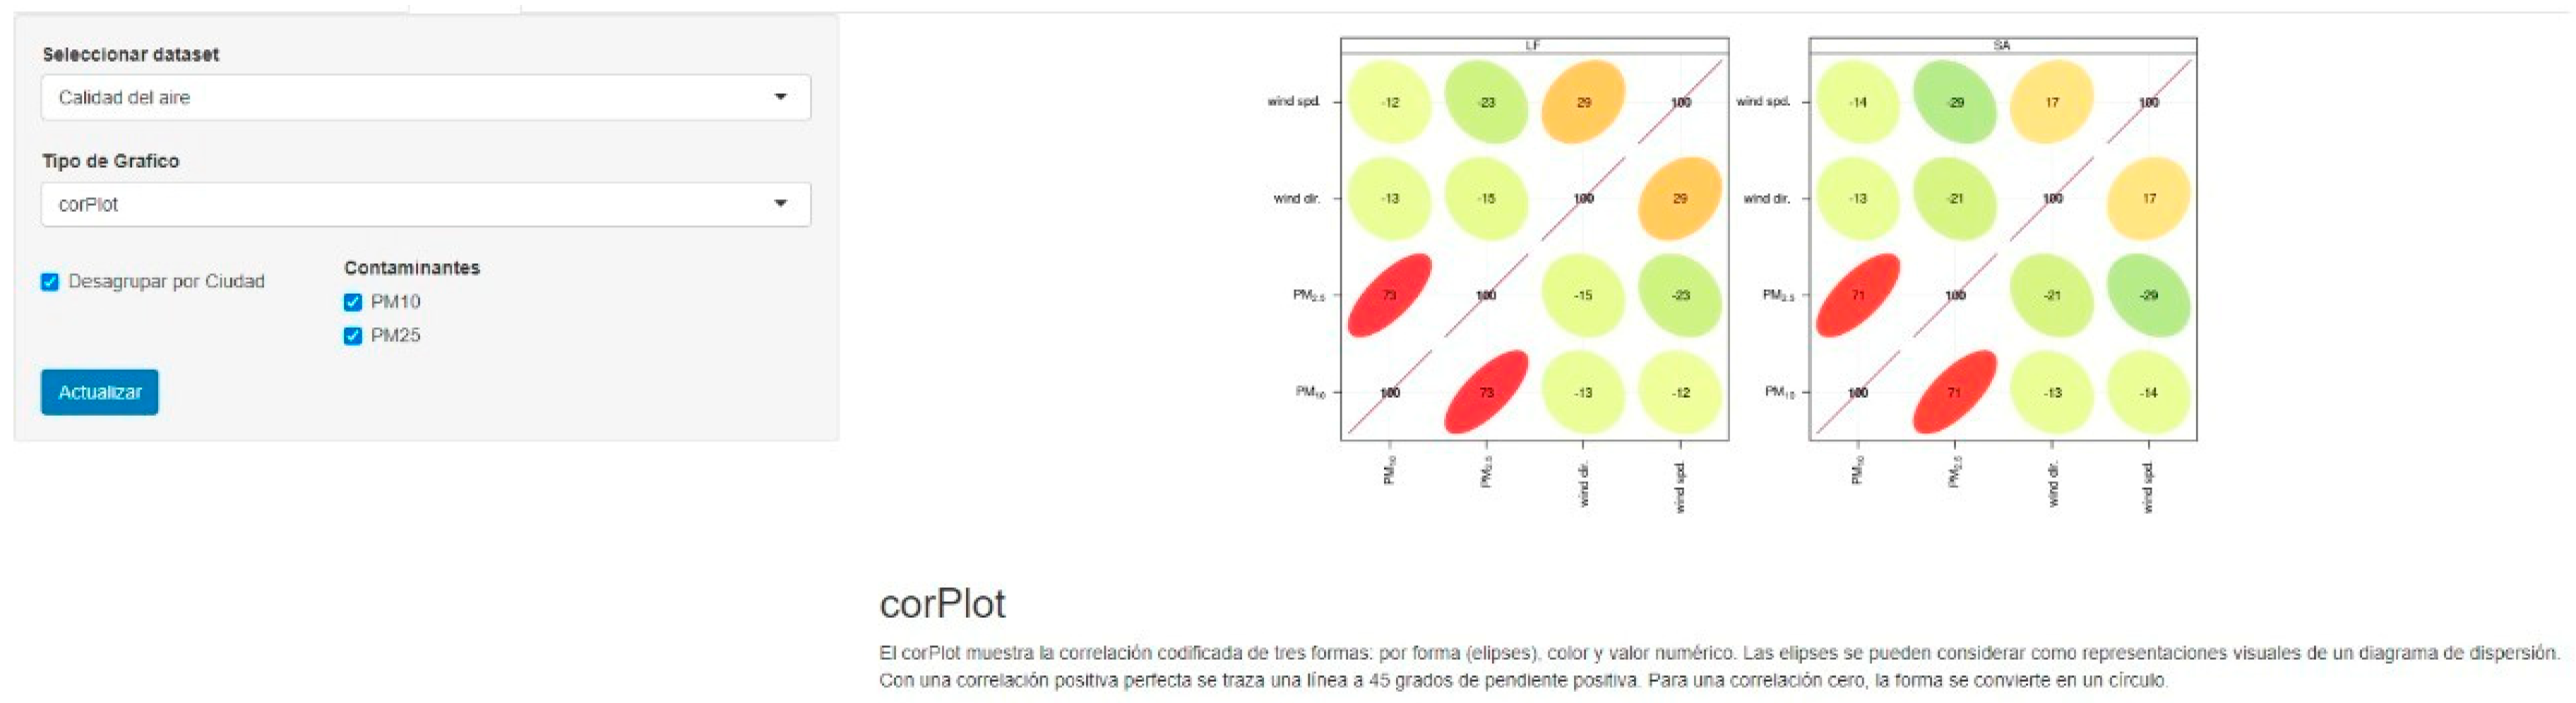This screenshot has width=2576, height=703.
Task: Toggle the Desagrupar por Ciudad checkbox
Action: tap(50, 282)
